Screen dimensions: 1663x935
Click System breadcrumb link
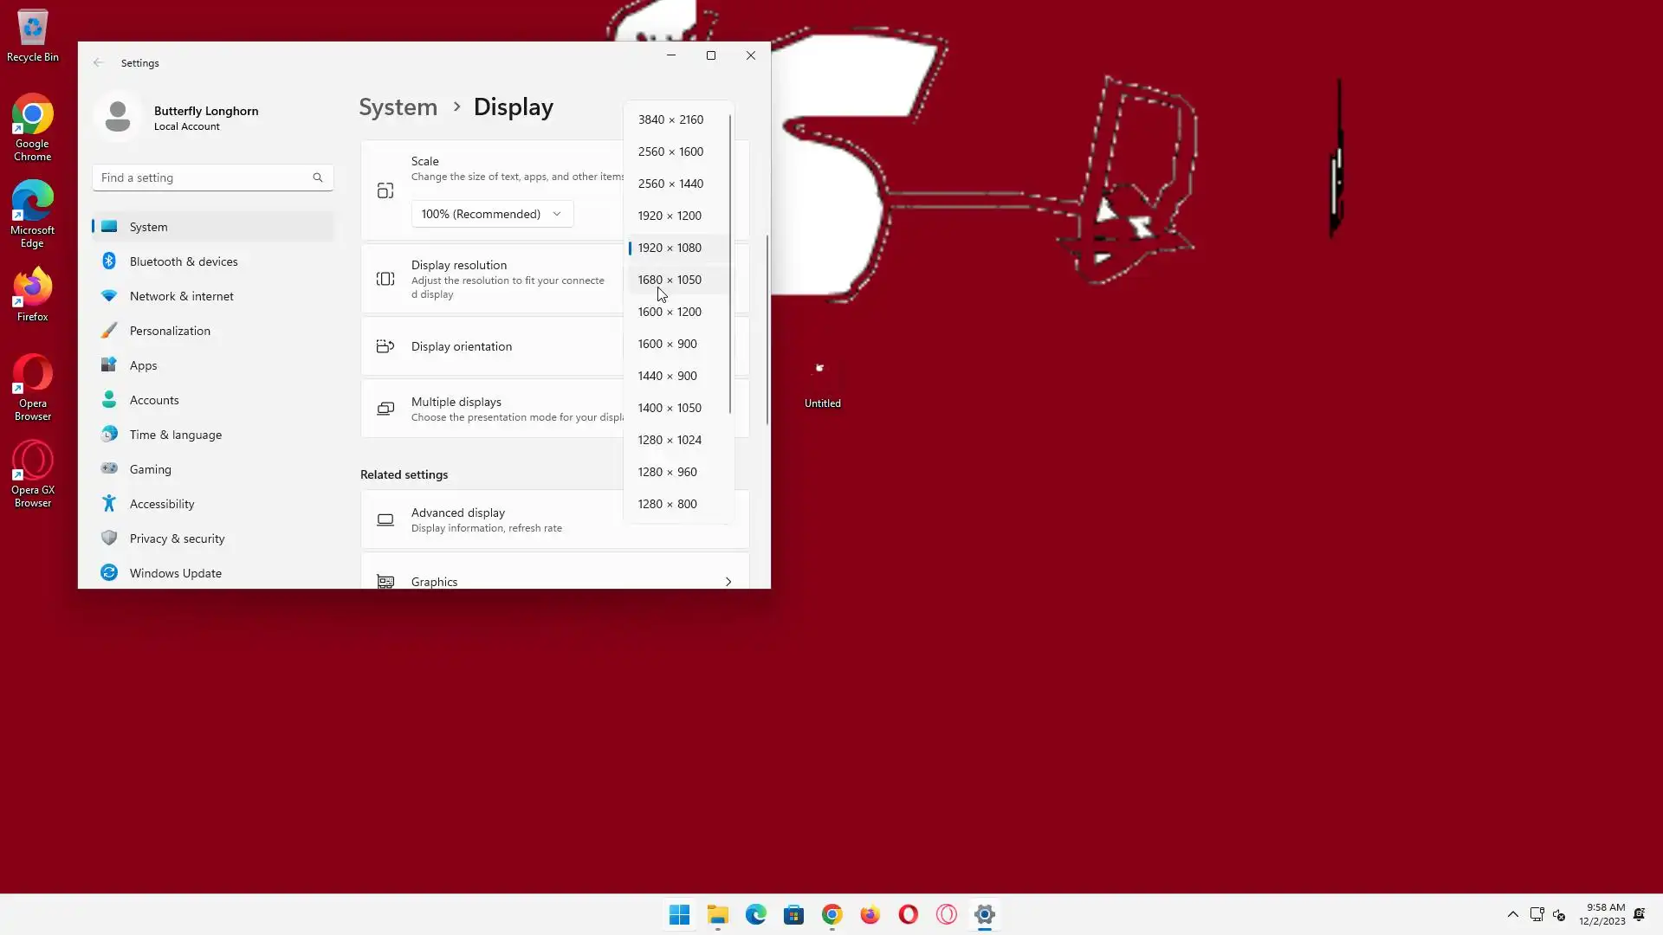coord(398,107)
